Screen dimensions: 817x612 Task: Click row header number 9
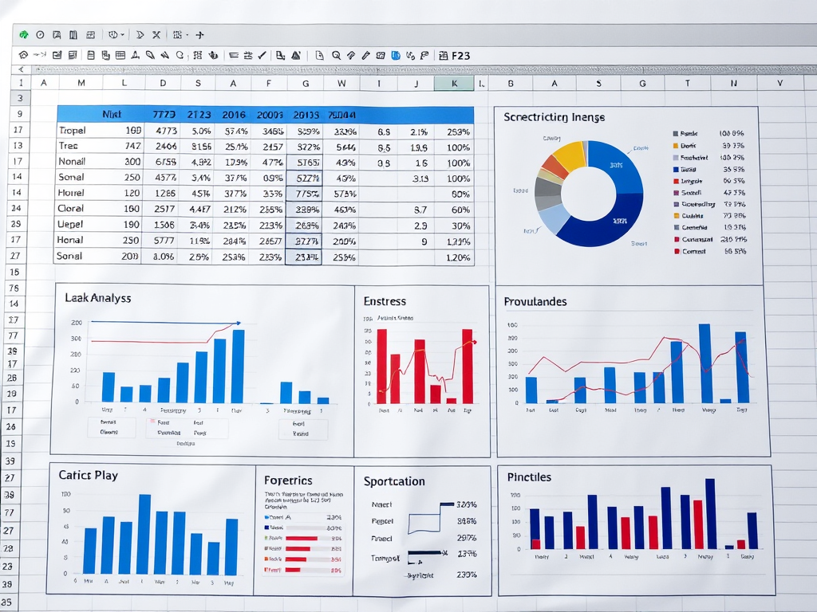click(x=18, y=114)
